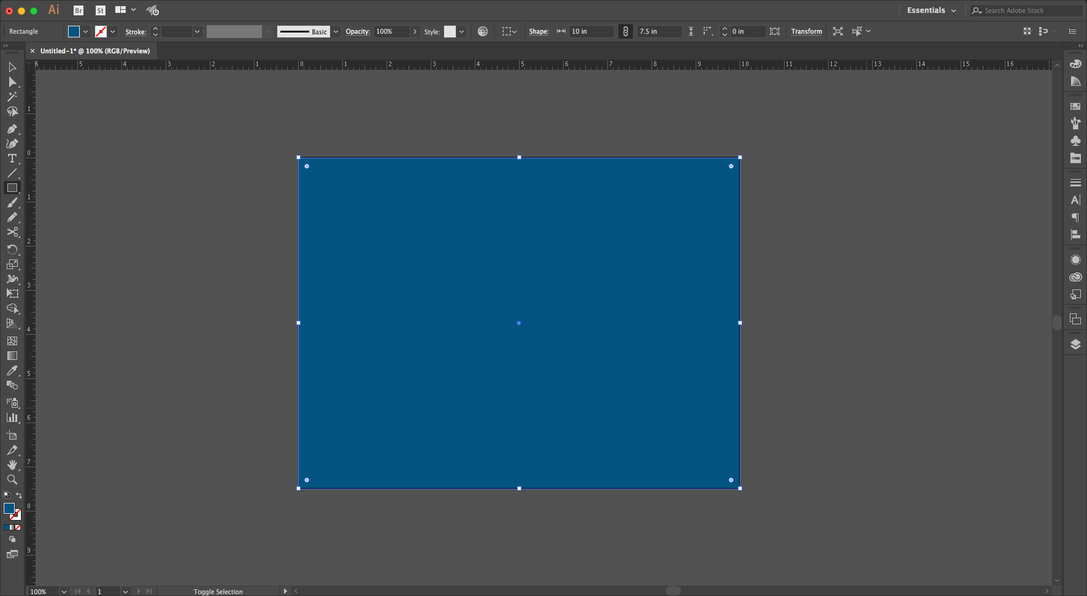Open the Layers panel icon
1087x596 pixels.
pos(1075,345)
